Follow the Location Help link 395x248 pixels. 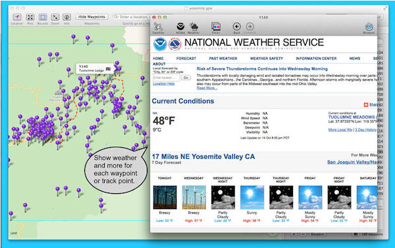[x=164, y=84]
